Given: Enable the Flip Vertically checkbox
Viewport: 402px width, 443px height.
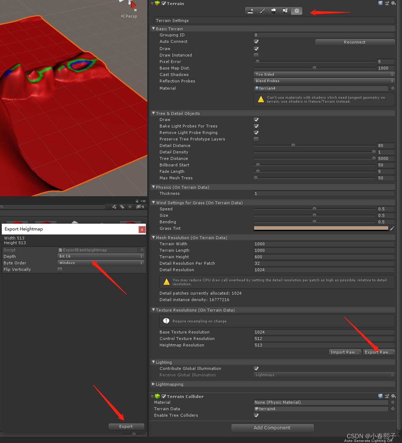Looking at the screenshot, I should coord(60,269).
